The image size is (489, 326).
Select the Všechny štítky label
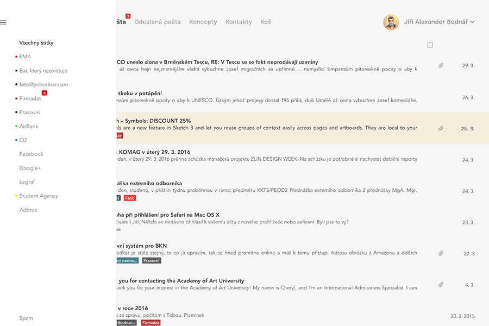[x=36, y=43]
